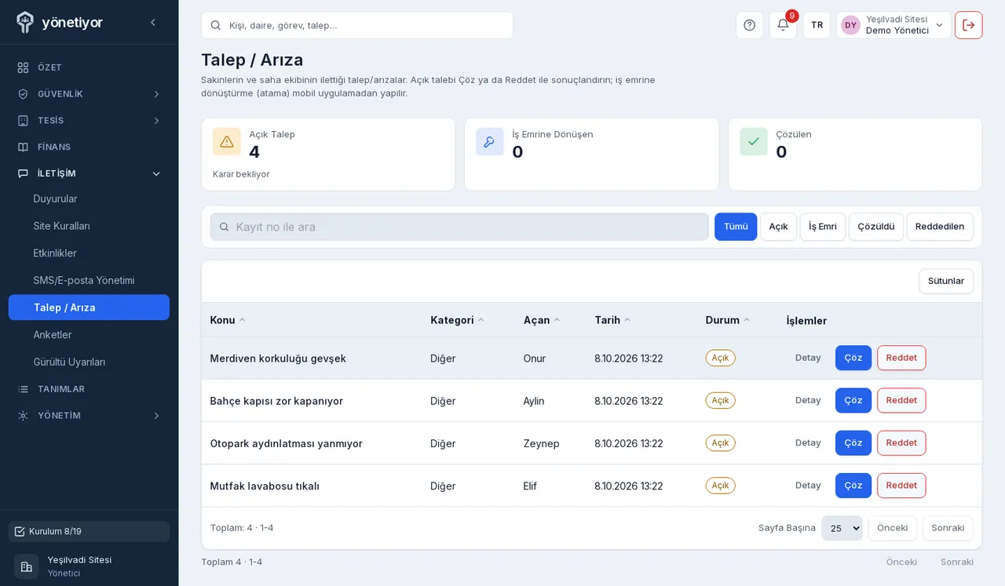Open Detay for Otopark aydınlatması yanmıyor

[x=808, y=442]
